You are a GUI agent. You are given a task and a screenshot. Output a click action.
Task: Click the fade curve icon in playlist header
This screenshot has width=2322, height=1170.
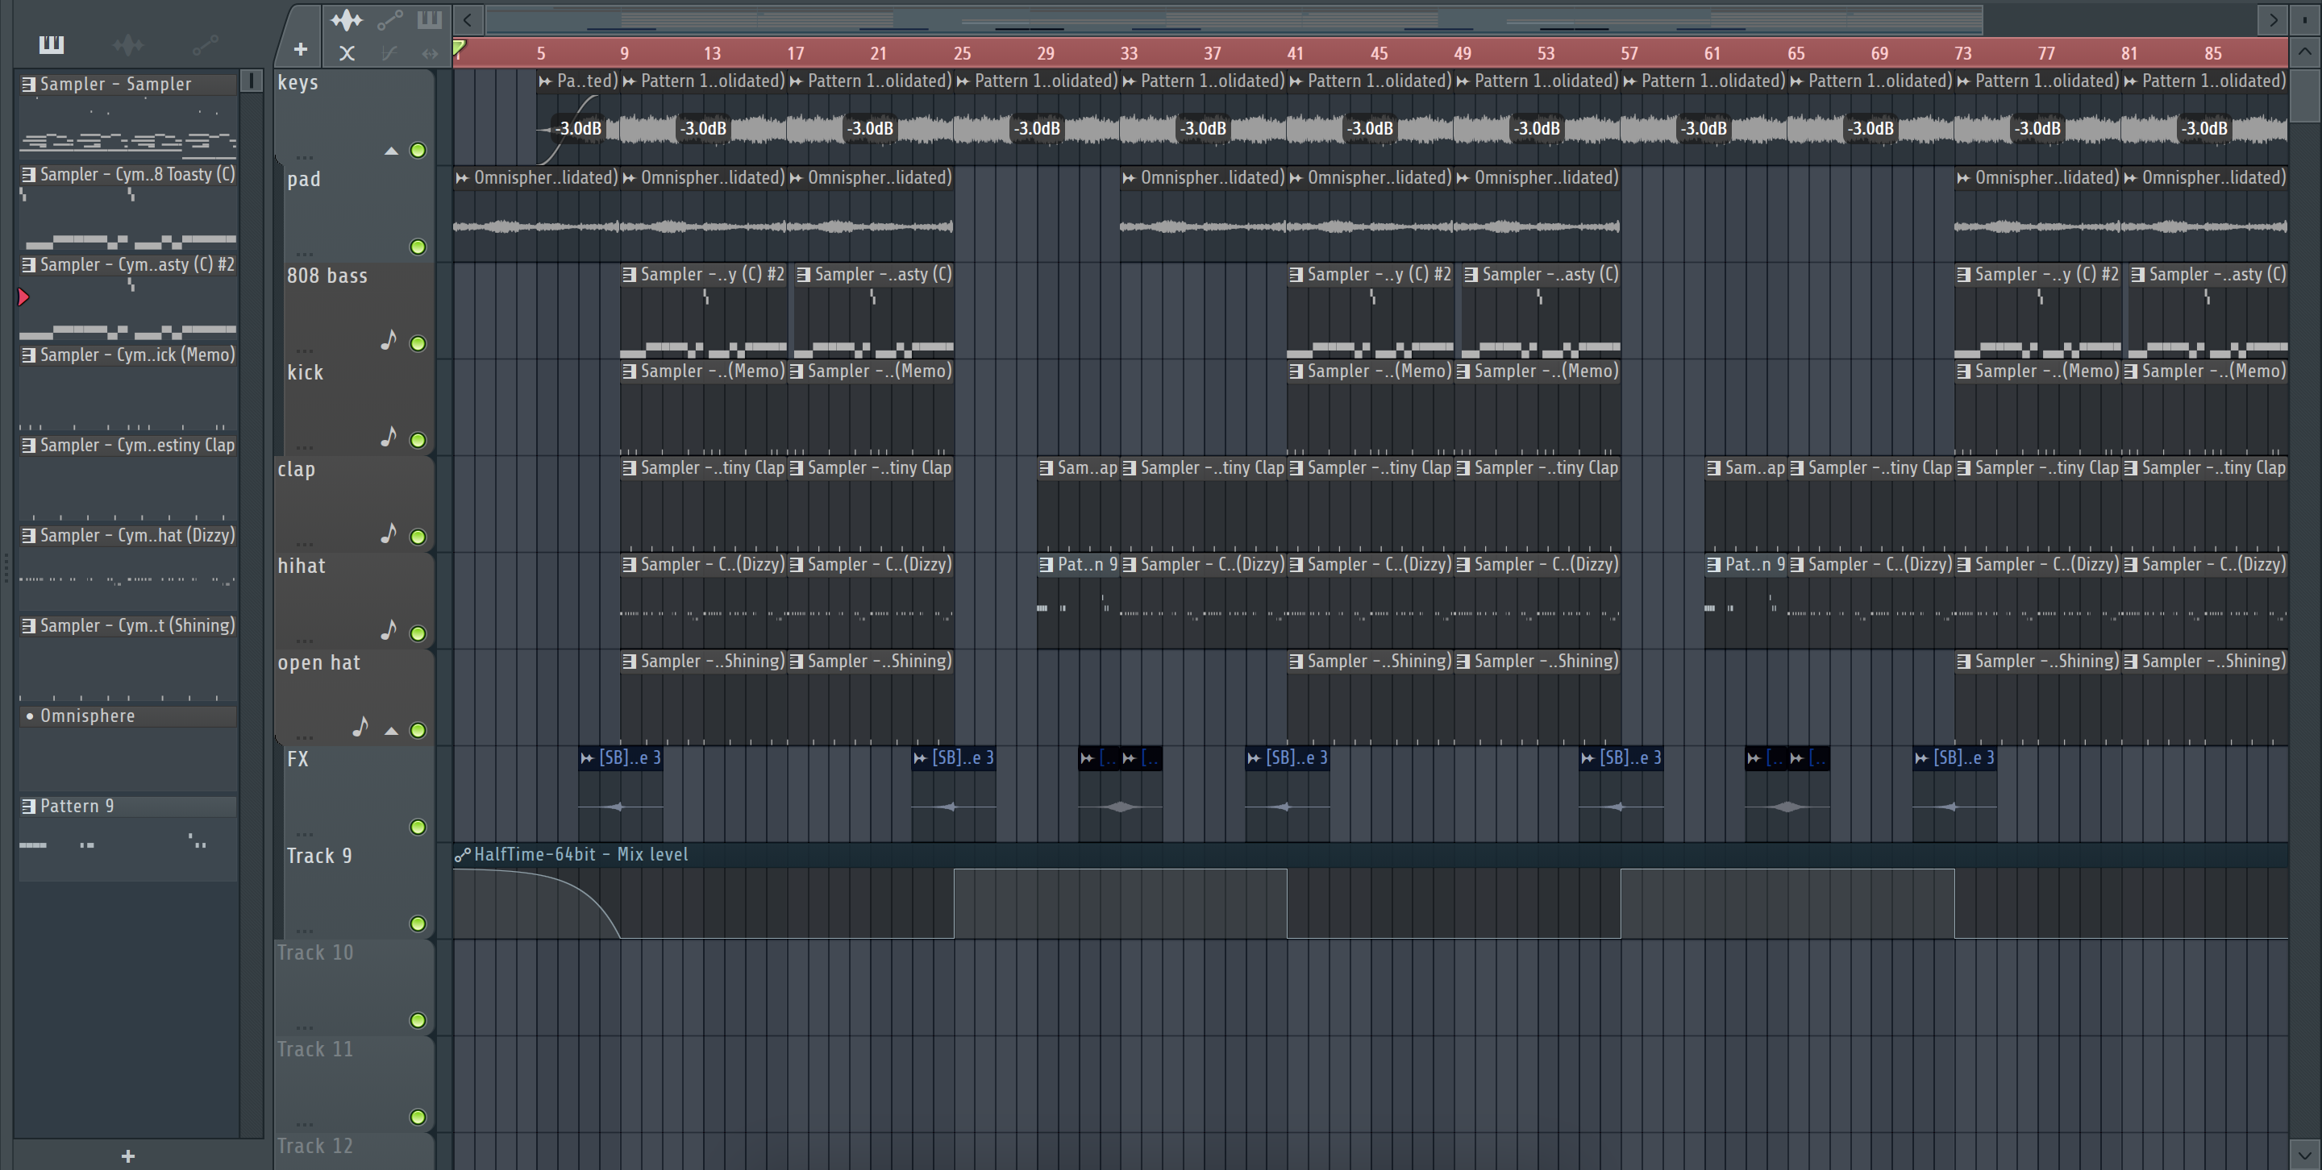click(x=389, y=53)
